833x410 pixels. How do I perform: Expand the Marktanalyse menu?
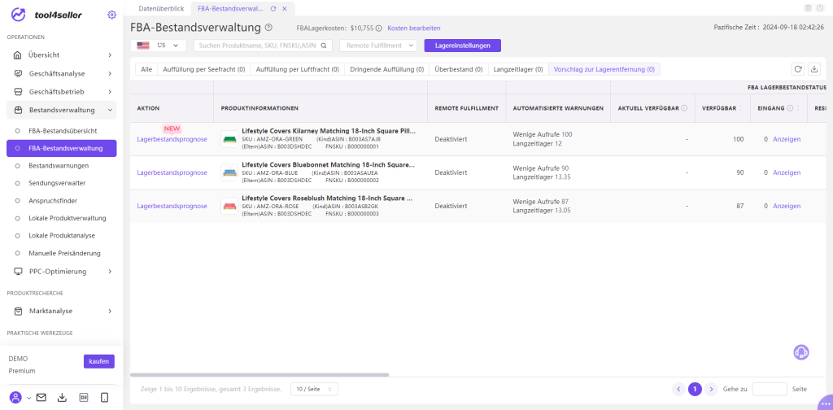[x=62, y=311]
